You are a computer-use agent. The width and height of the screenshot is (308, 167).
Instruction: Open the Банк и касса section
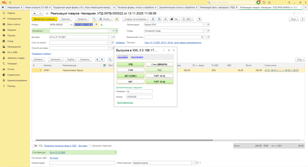14,24
